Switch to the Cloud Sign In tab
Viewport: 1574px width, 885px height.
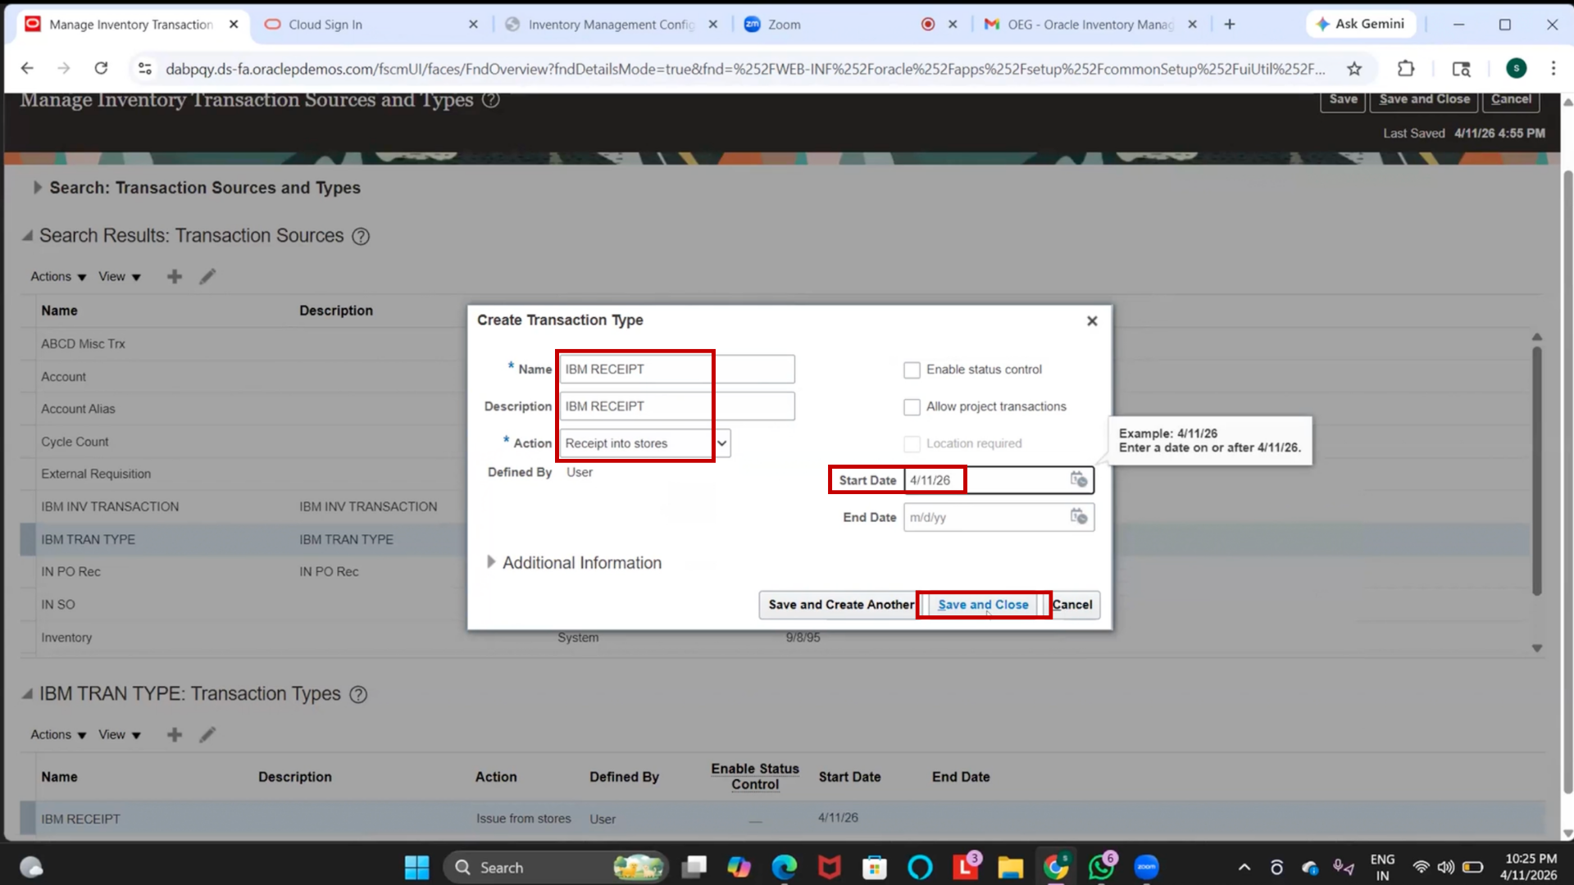coord(371,25)
